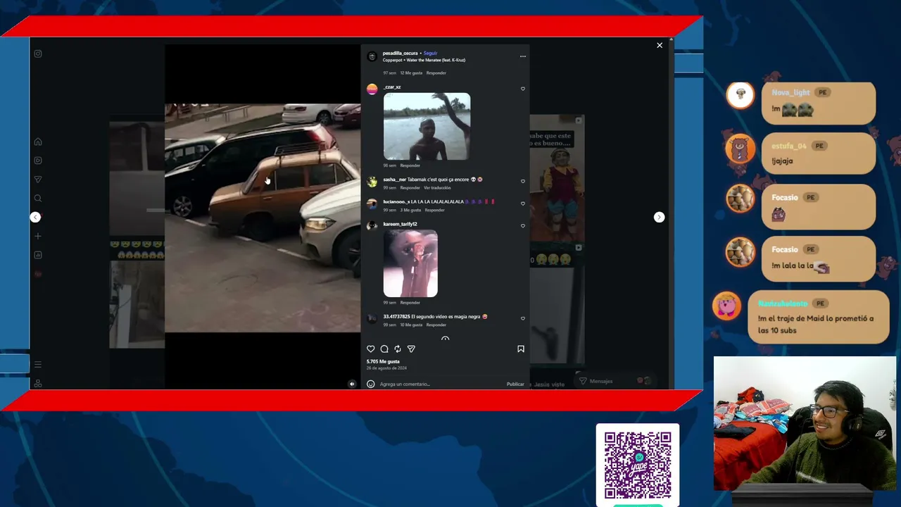Open the hamburger More menu in sidebar
Image resolution: width=901 pixels, height=507 pixels.
[x=38, y=365]
